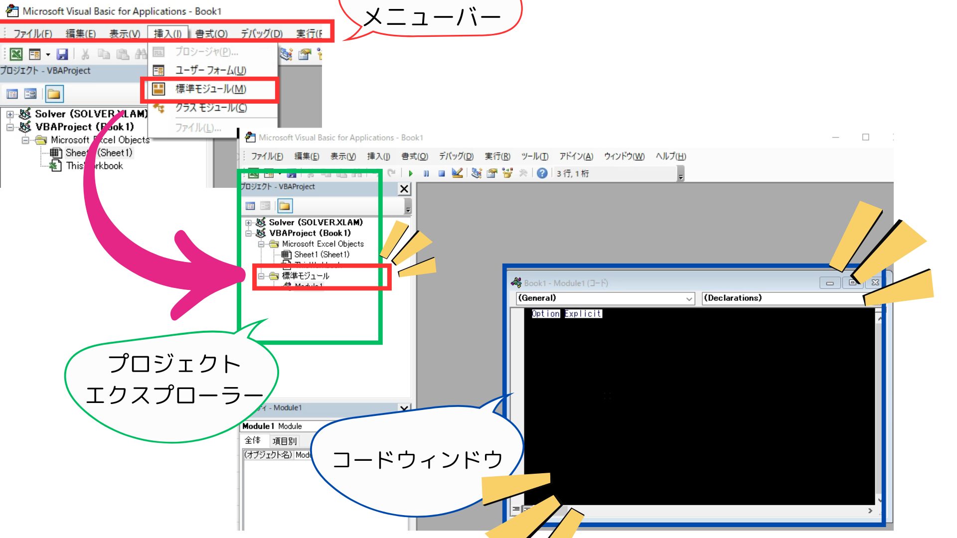This screenshot has height=538, width=957.
Task: Click the Properties Window icon in upper toolbar
Action: [304, 54]
